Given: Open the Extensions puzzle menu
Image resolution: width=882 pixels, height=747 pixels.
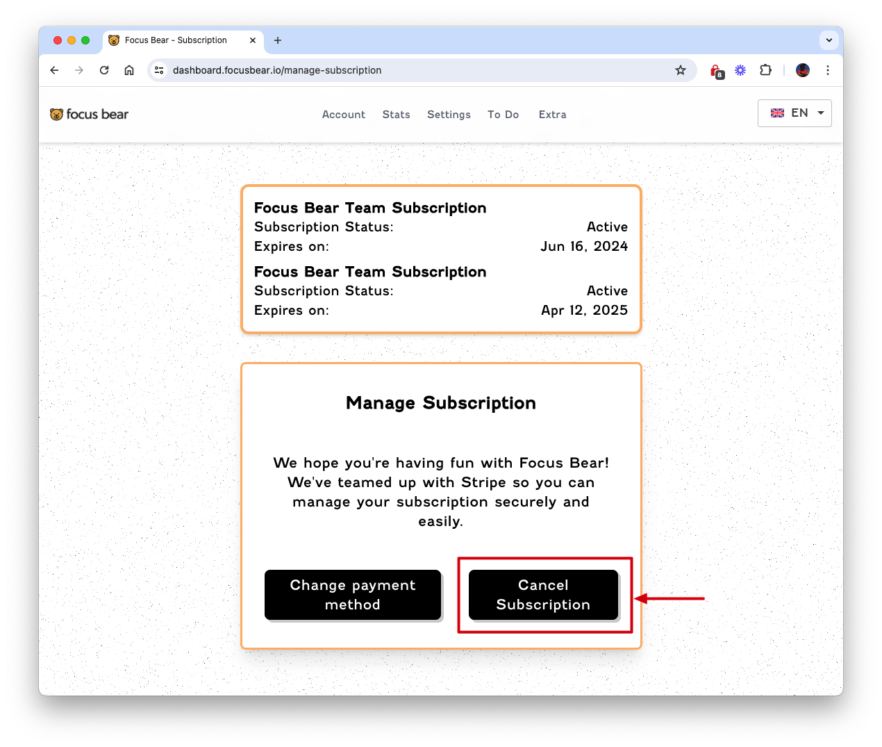Looking at the screenshot, I should (766, 70).
